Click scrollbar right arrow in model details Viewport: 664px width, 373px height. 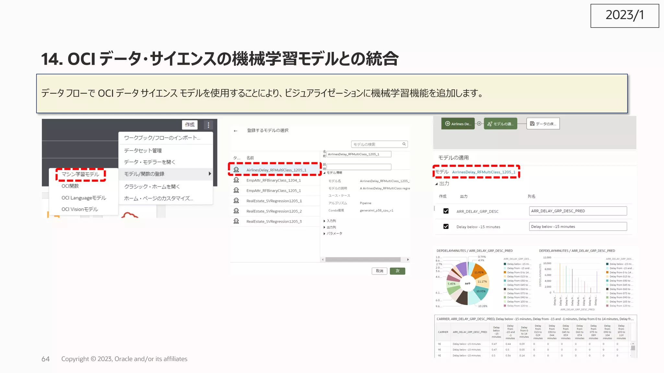point(408,260)
